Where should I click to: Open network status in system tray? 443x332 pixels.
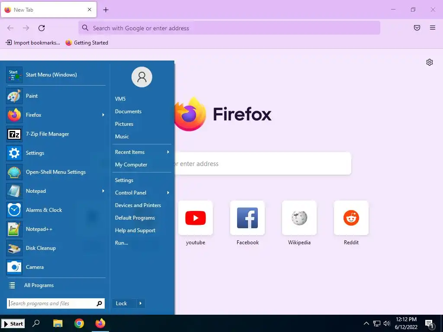(377, 323)
